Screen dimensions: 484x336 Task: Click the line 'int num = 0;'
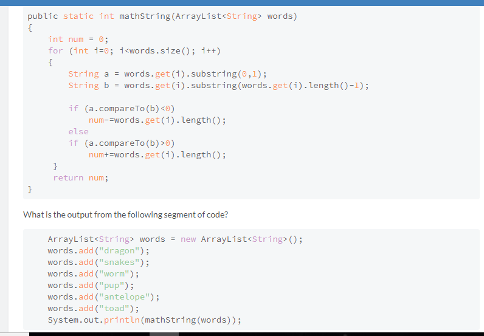tap(78, 39)
